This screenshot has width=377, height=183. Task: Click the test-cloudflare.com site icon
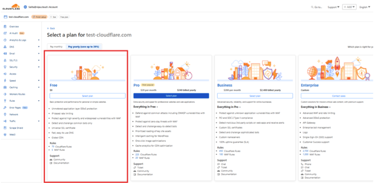click(5, 17)
